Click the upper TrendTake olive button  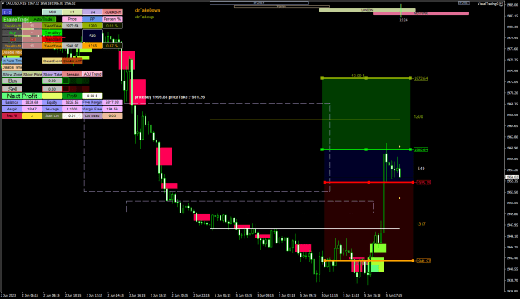pyautogui.click(x=52, y=26)
